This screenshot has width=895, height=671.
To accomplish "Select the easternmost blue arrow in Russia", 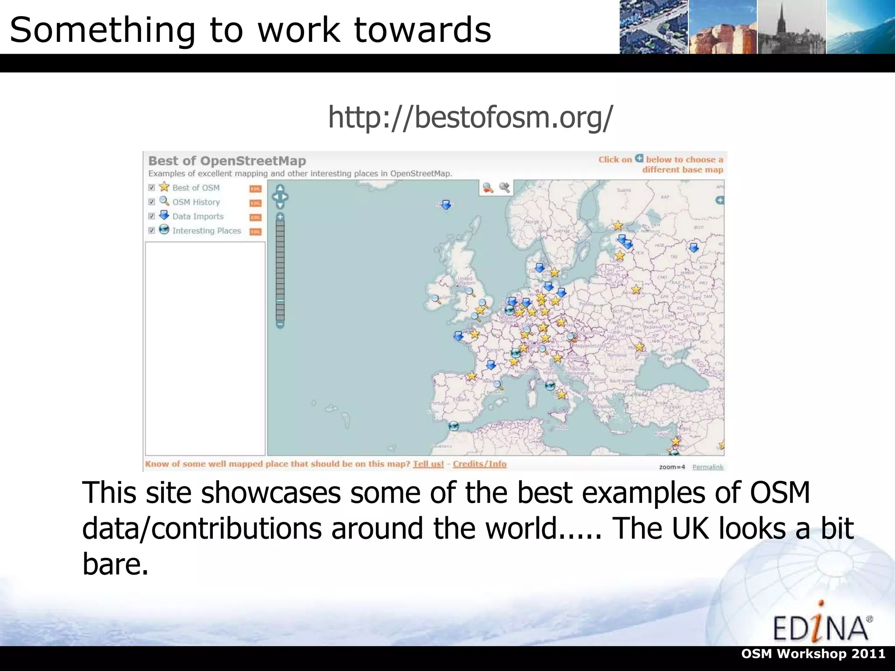I will 694,248.
